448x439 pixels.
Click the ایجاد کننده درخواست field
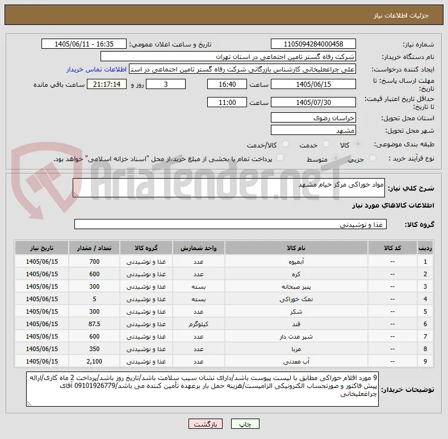coord(242,69)
